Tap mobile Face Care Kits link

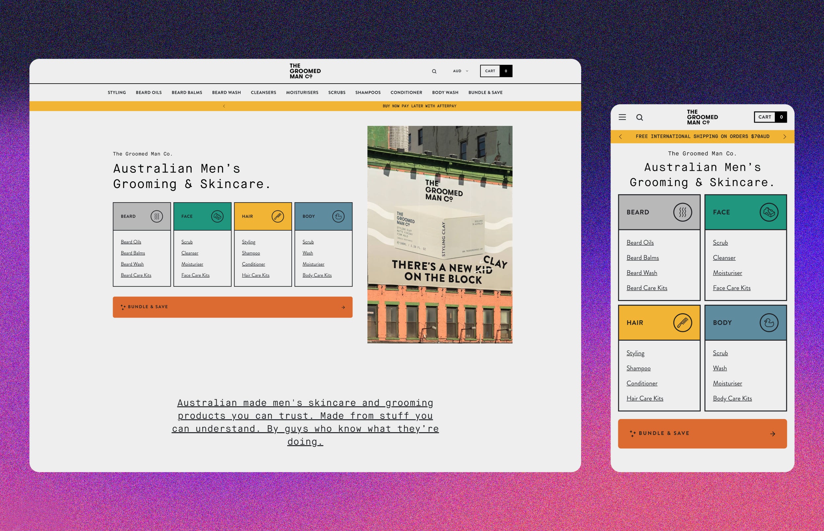[731, 288]
